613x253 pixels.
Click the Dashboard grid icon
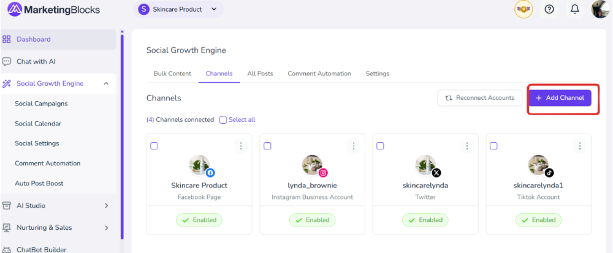(x=7, y=39)
